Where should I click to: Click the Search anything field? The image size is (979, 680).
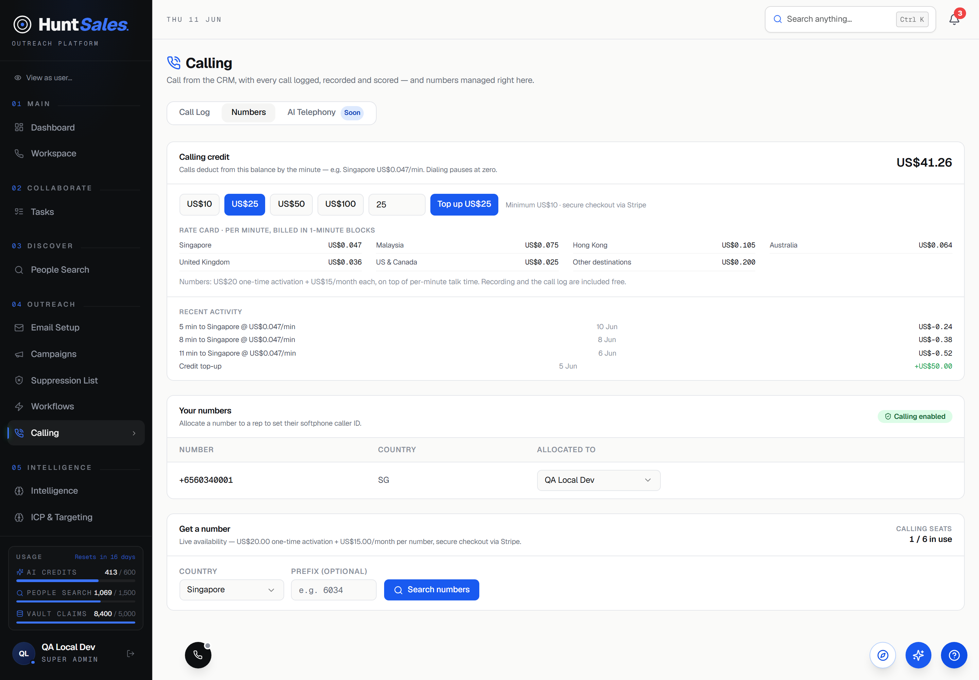pos(850,20)
